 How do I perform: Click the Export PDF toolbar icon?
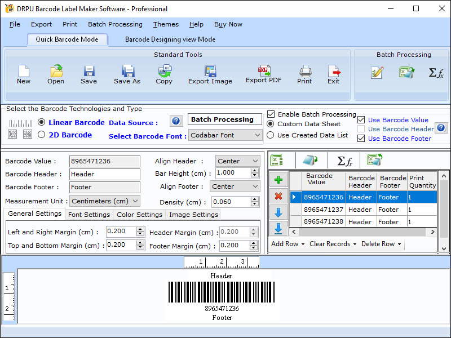coord(263,72)
